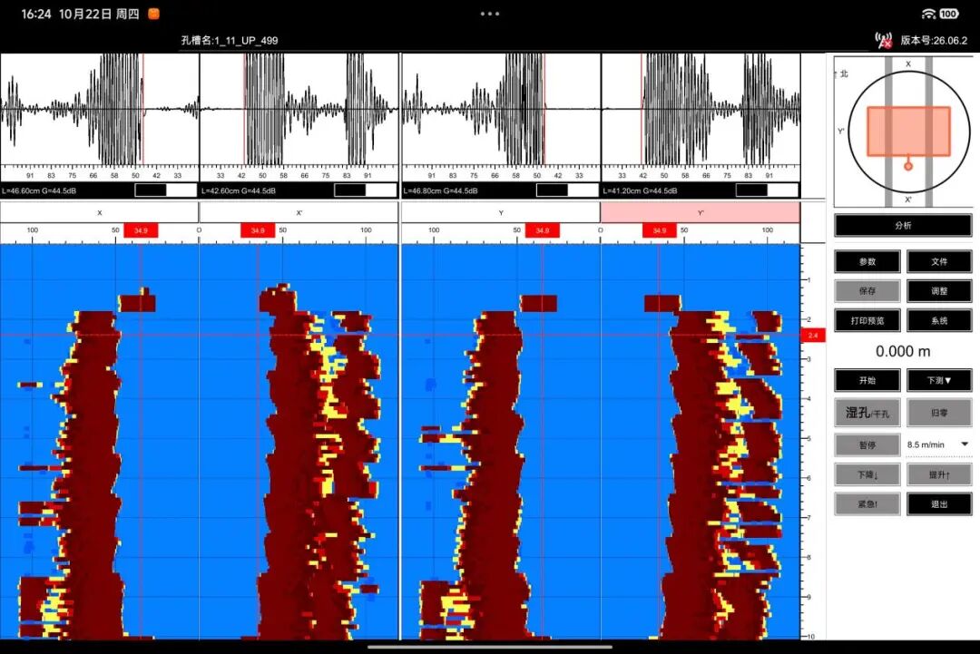The width and height of the screenshot is (980, 654).
Task: Toggle 湿孔/干孔 wet or dry hole
Action: pos(867,413)
